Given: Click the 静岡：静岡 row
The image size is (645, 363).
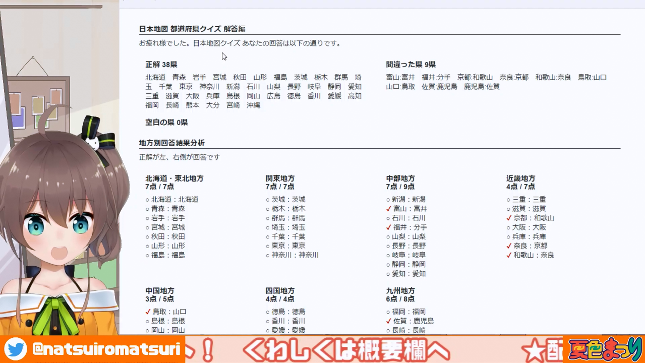Looking at the screenshot, I should [406, 264].
